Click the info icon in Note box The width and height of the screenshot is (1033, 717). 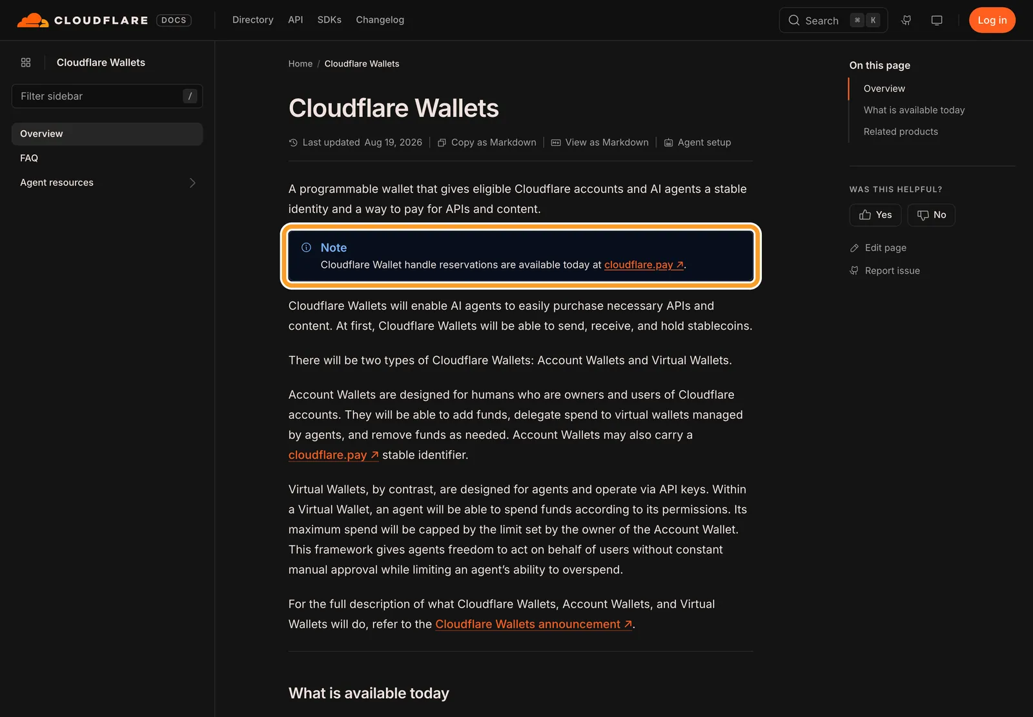coord(307,247)
